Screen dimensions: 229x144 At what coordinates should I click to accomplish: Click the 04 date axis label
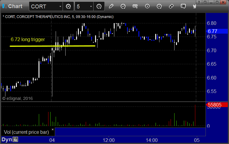point(52,140)
